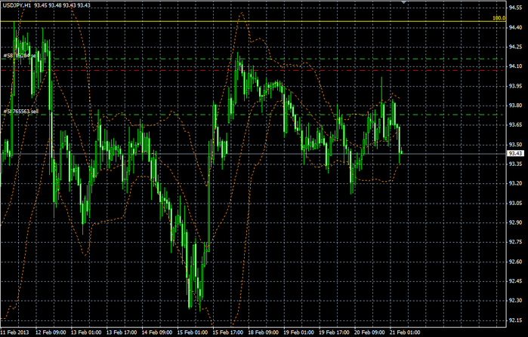The height and width of the screenshot is (337, 528).
Task: Click the 92.60 price scale value
Action: pos(516,262)
